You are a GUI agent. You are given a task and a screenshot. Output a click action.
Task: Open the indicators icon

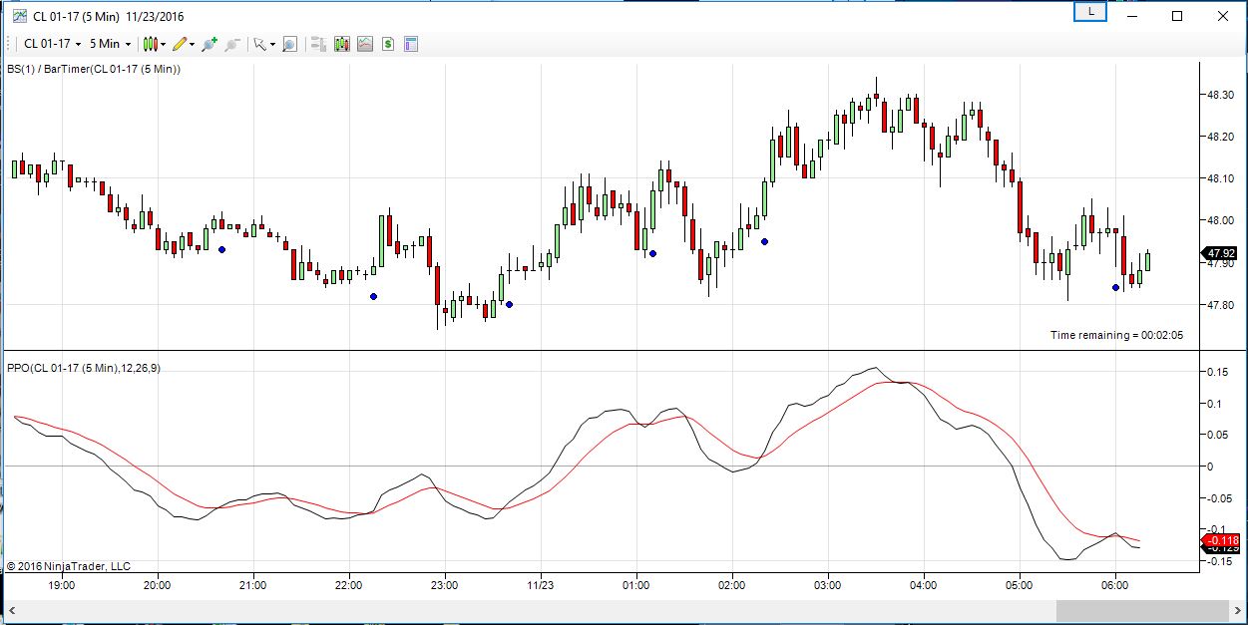[x=342, y=44]
